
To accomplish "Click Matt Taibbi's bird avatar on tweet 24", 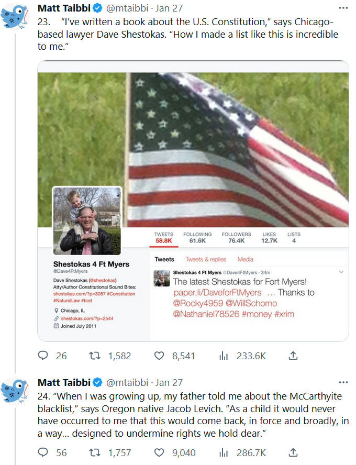I will (x=14, y=390).
